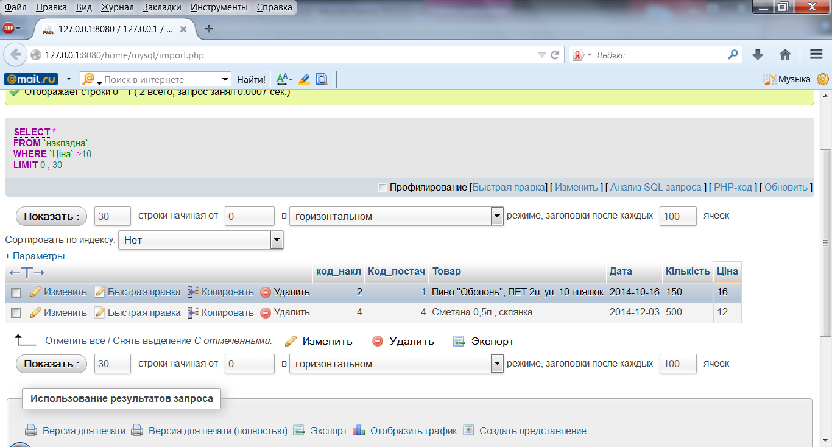This screenshot has width=832, height=447.
Task: Click Отметить все link
Action: [75, 341]
